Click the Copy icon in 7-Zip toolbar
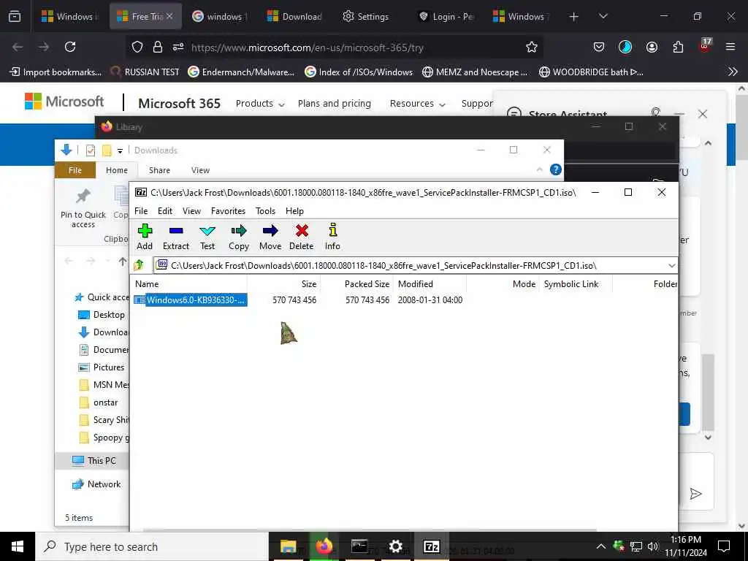Screen dimensions: 748x561 [239, 237]
